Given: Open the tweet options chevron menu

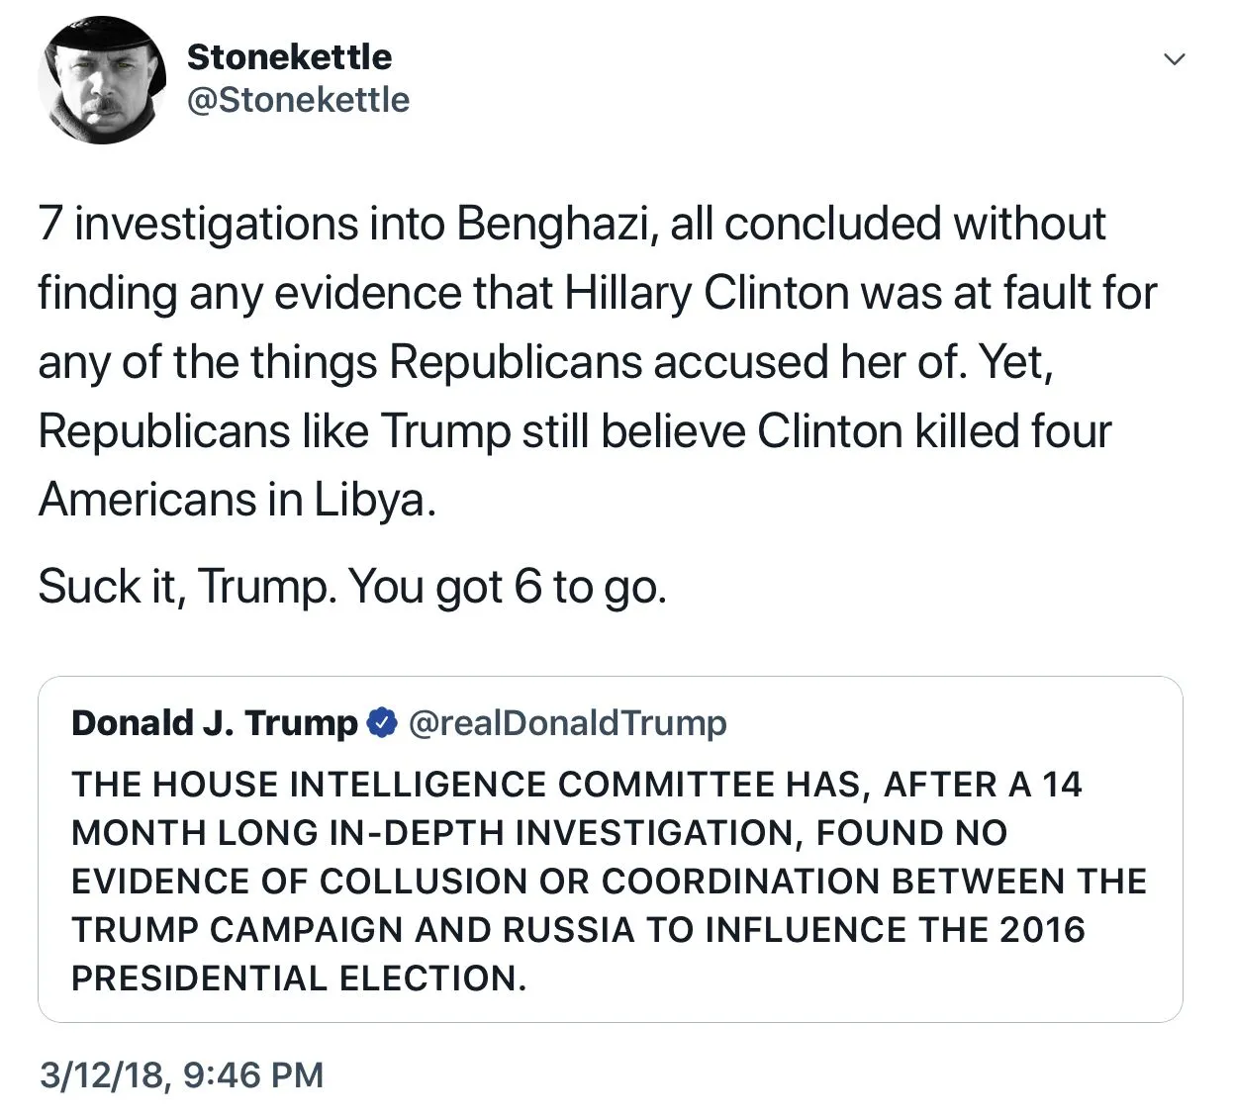Looking at the screenshot, I should 1174,60.
